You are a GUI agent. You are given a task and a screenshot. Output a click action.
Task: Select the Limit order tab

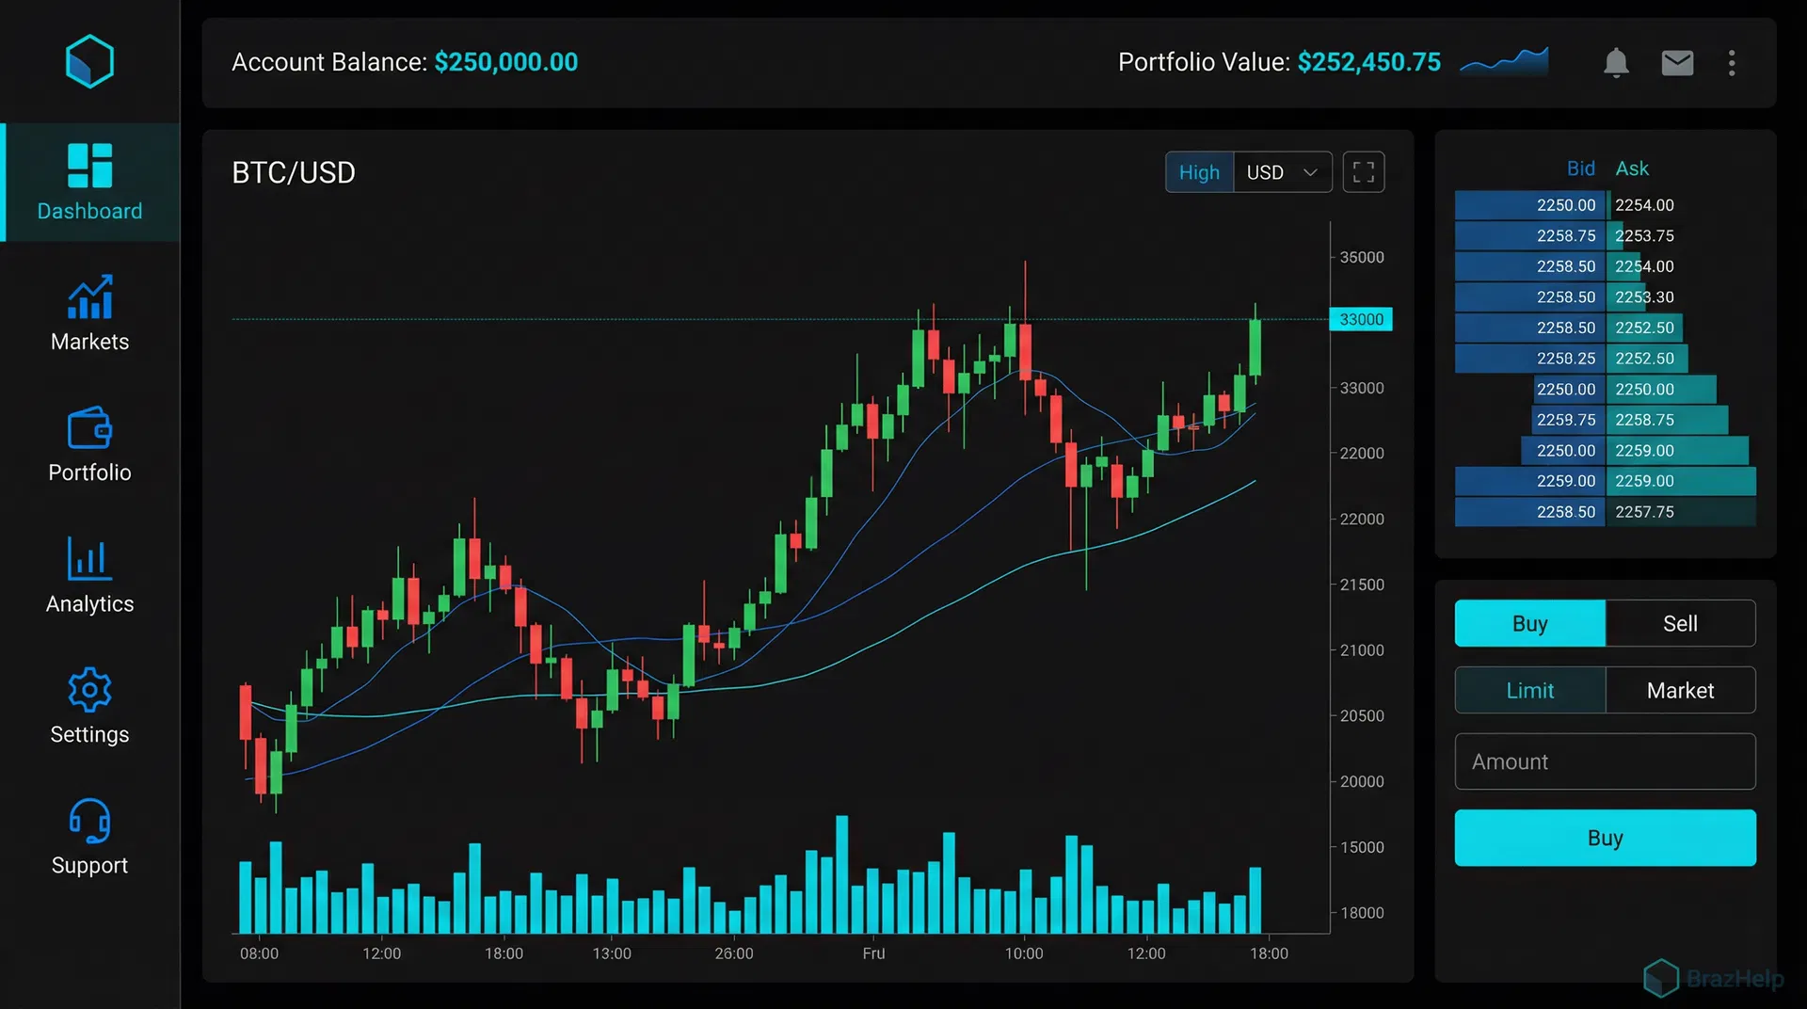(x=1529, y=690)
